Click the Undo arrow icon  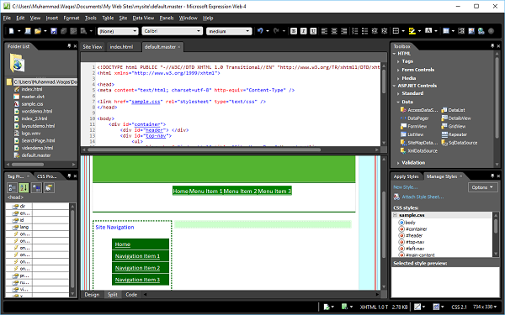260,31
